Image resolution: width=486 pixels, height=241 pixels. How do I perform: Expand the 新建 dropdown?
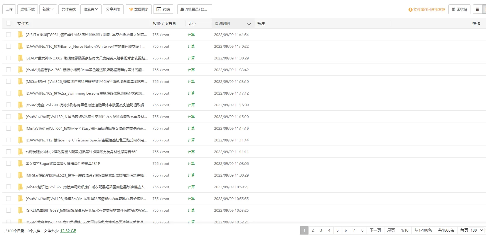tap(48, 9)
